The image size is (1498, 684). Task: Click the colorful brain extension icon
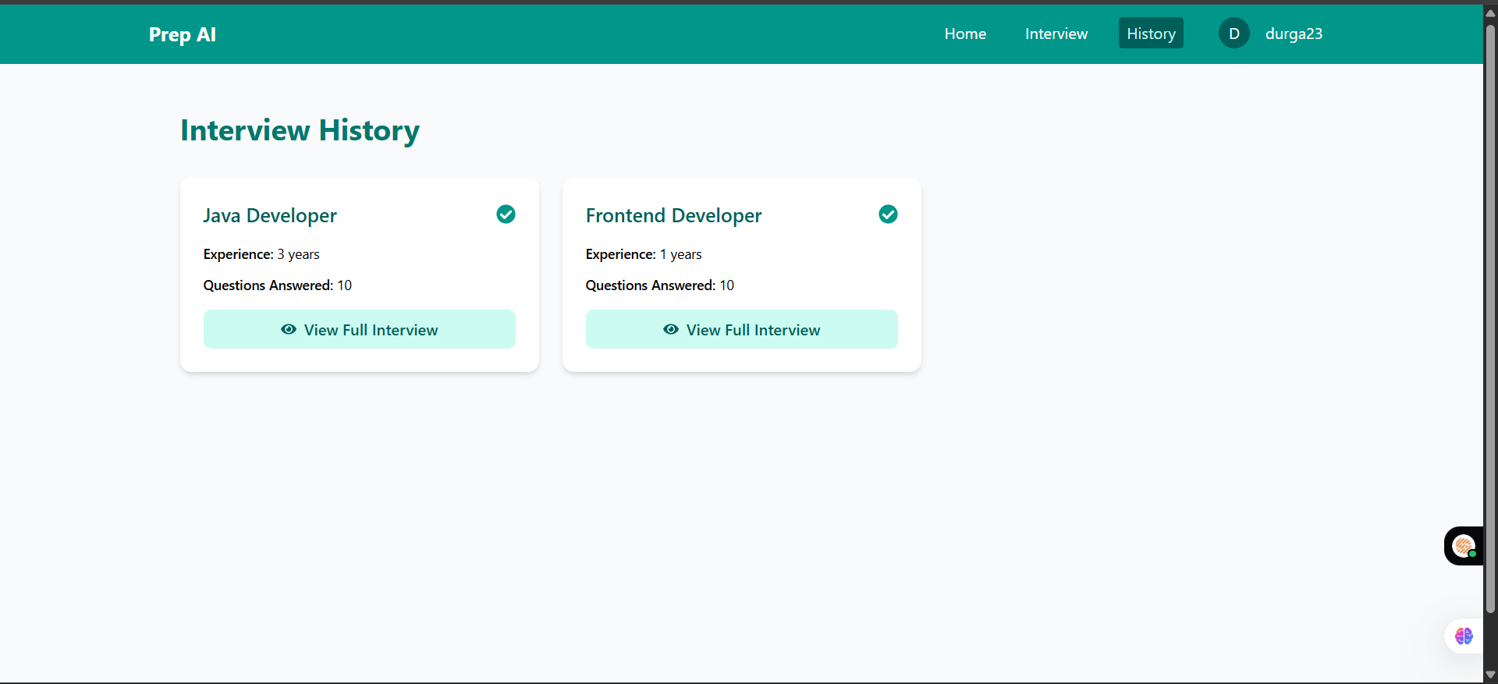[1464, 636]
